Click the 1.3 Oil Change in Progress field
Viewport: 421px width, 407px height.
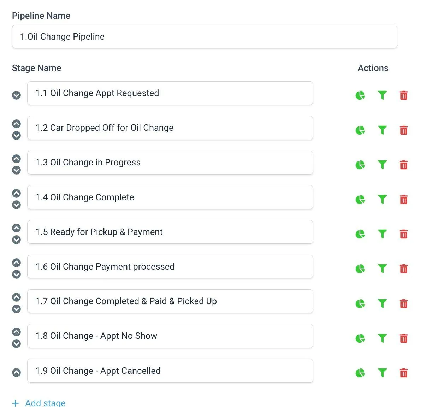tap(170, 163)
